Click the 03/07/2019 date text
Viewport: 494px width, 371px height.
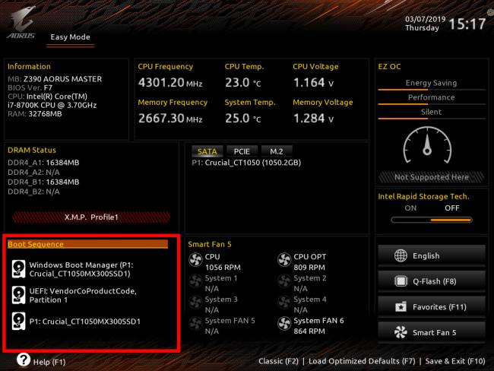tap(426, 19)
